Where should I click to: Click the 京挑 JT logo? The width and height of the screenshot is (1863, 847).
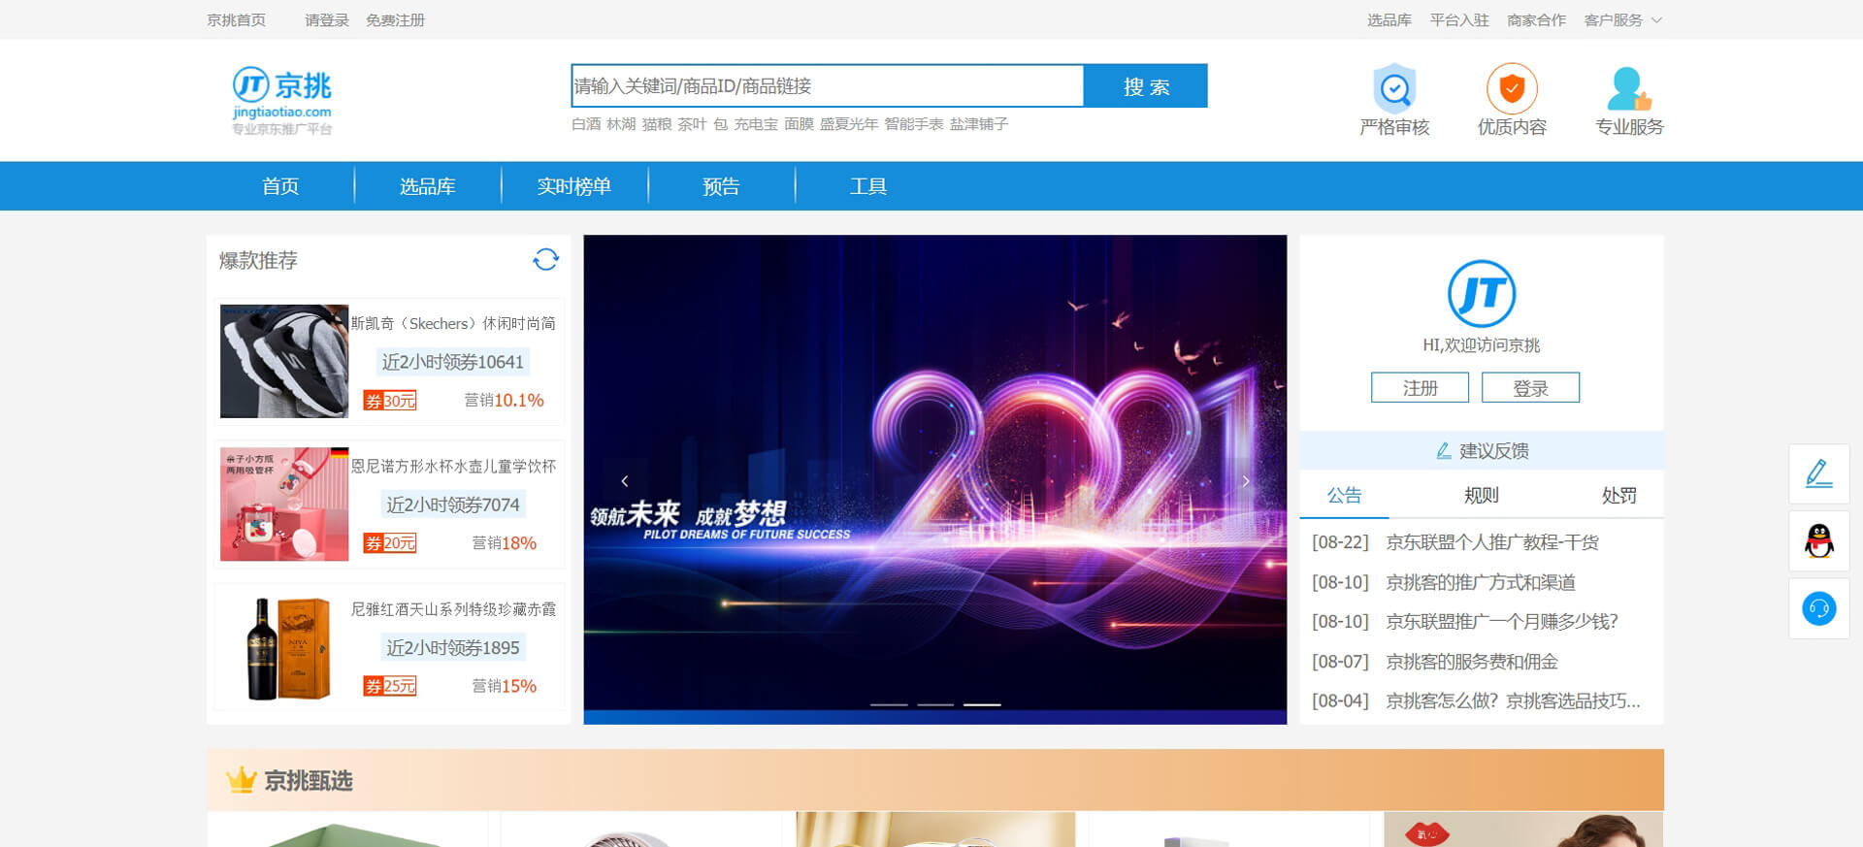pyautogui.click(x=281, y=99)
